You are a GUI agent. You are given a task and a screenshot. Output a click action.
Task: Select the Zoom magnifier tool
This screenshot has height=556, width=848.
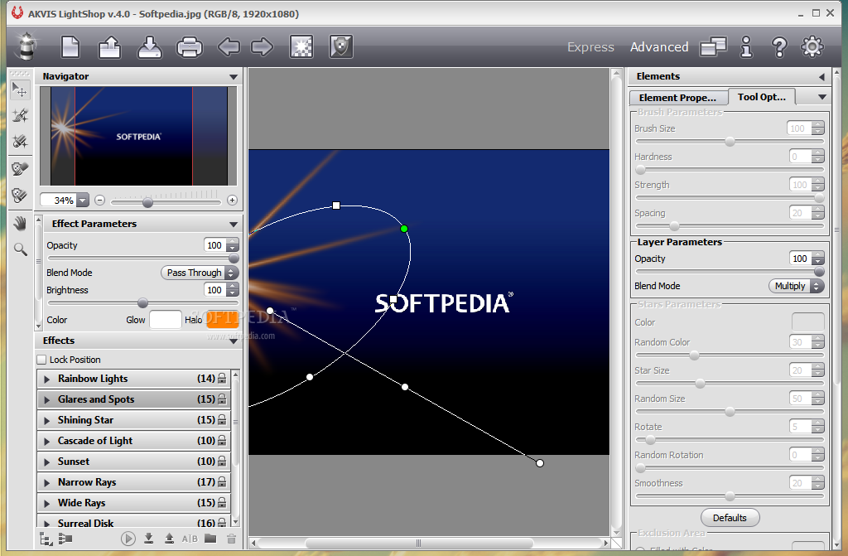(20, 249)
